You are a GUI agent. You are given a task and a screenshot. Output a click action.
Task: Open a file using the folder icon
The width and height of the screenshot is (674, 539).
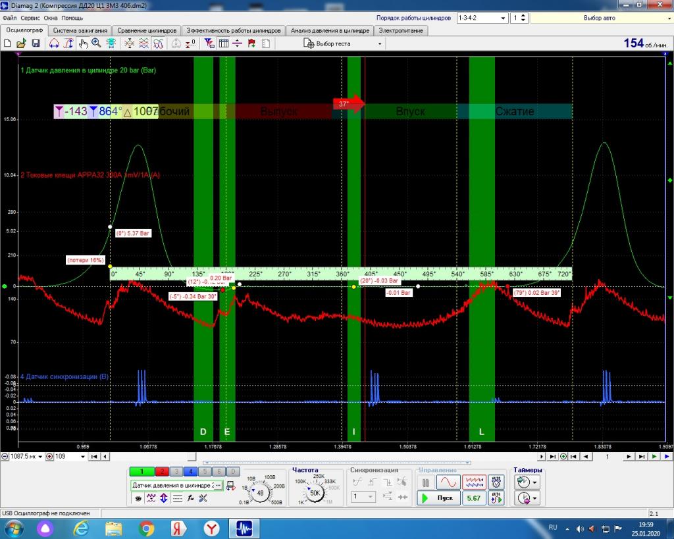tap(21, 43)
